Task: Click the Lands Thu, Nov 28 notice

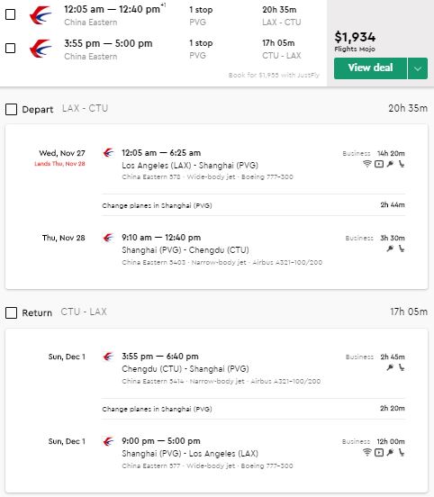Action: (x=59, y=164)
